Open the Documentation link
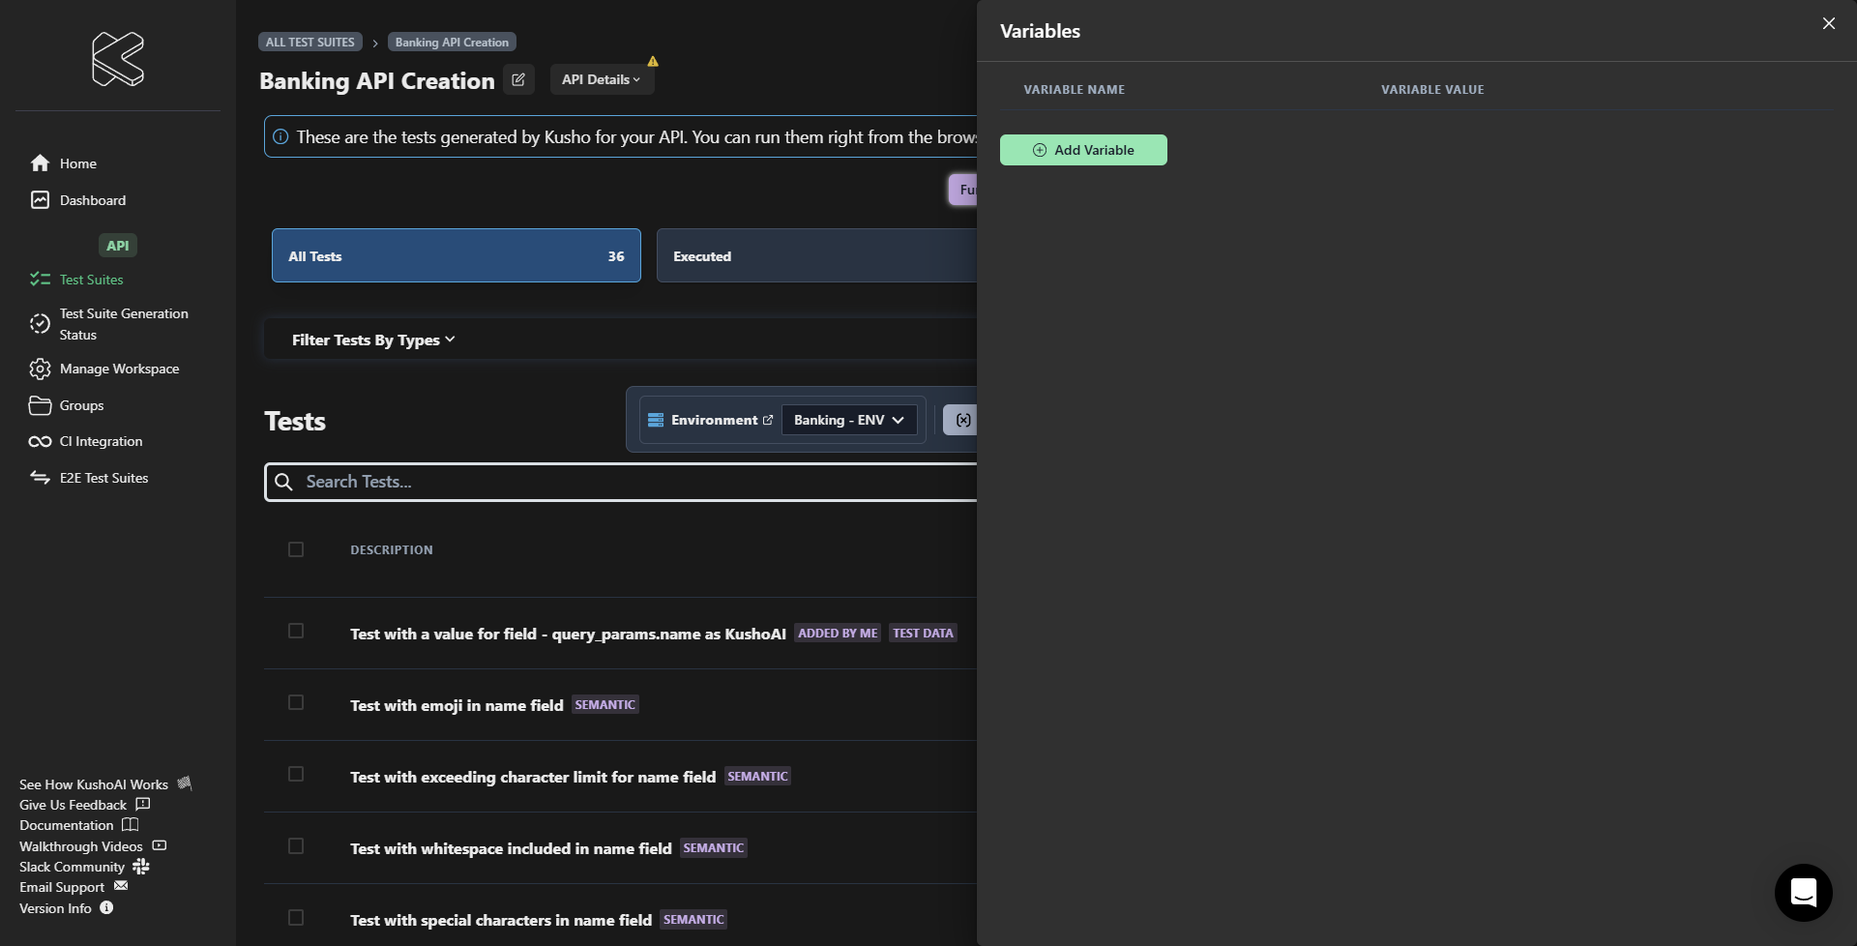The image size is (1857, 946). pos(67,825)
